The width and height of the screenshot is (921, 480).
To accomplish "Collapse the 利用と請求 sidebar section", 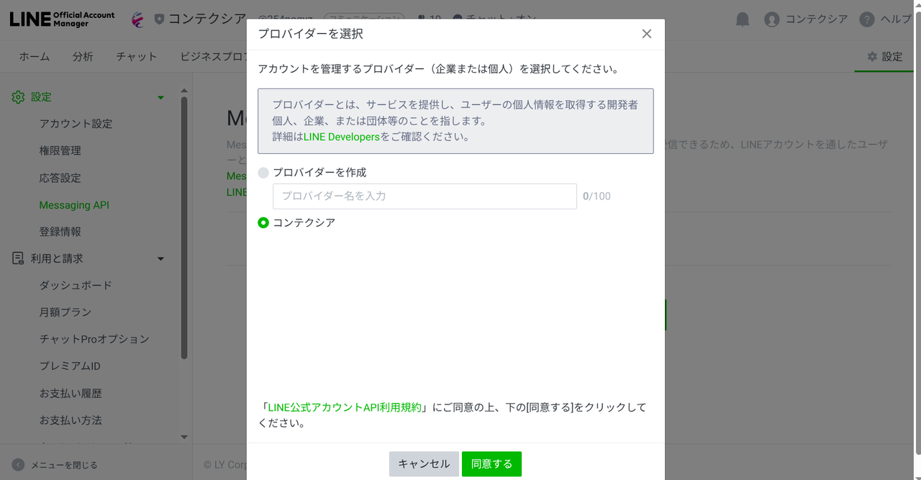I will tap(160, 258).
